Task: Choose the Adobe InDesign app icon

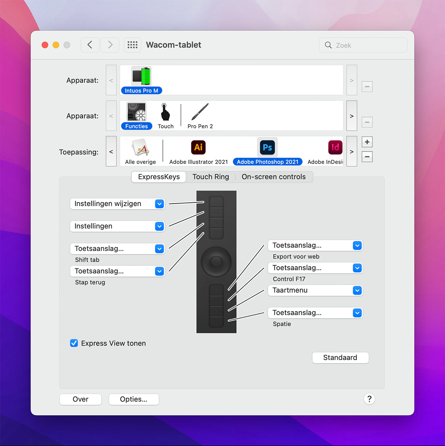Action: tap(335, 148)
